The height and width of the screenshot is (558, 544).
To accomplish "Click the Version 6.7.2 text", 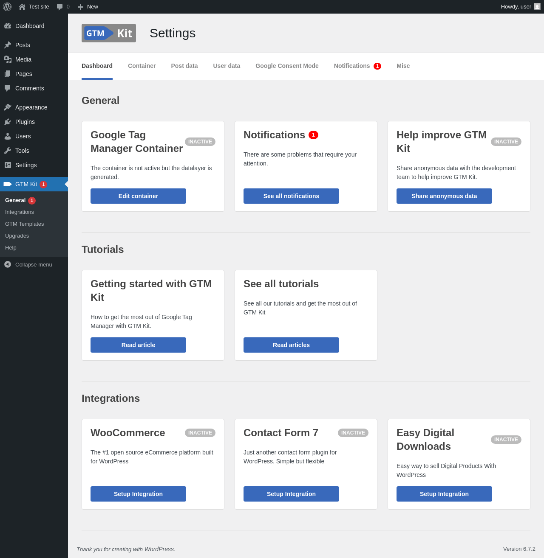I will click(x=519, y=549).
